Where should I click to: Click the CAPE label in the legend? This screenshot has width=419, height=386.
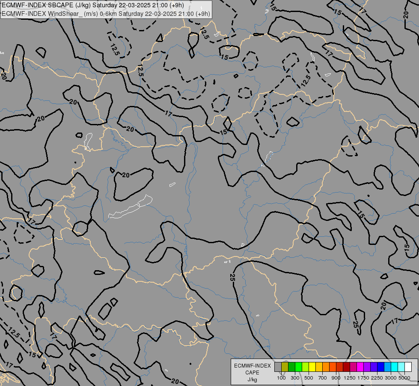[x=252, y=373]
